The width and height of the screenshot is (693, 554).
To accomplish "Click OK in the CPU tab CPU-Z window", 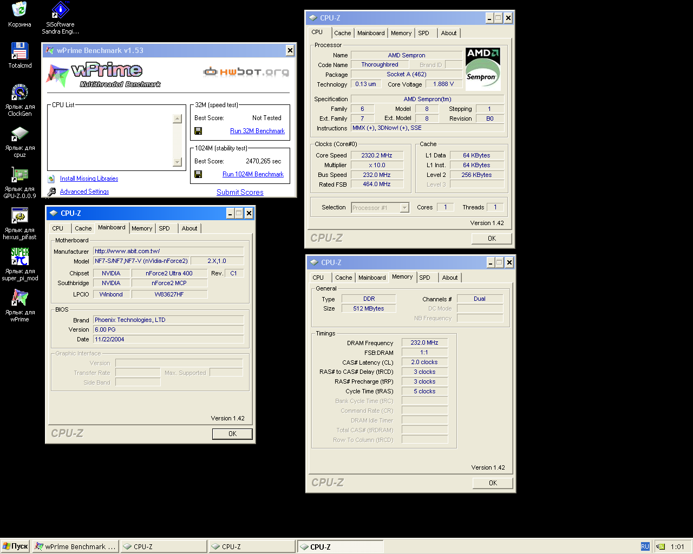I will tap(492, 239).
